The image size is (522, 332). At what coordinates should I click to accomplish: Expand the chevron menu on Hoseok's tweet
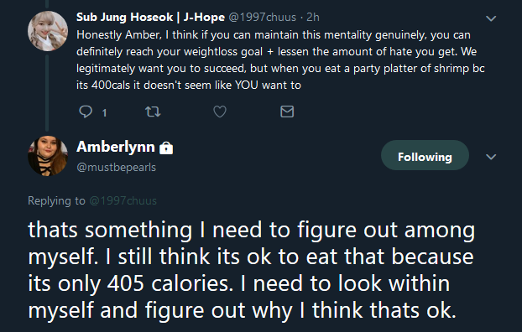coord(491,18)
